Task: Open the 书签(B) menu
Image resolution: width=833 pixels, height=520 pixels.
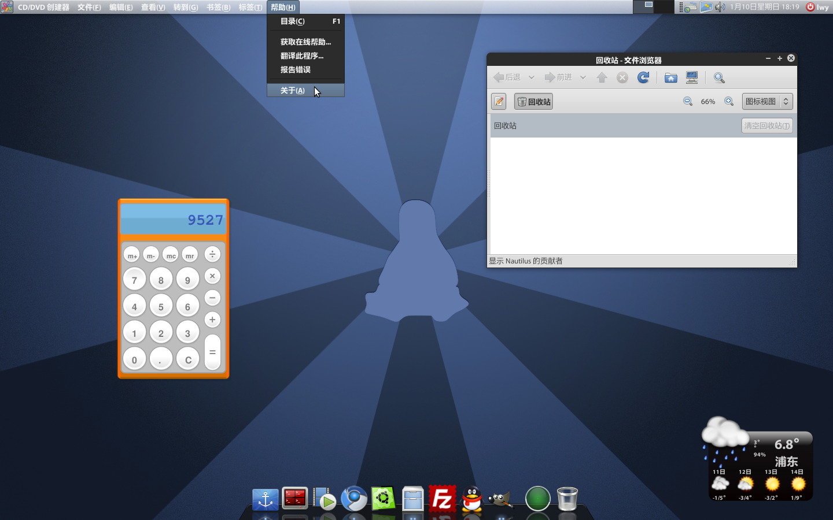Action: 219,8
